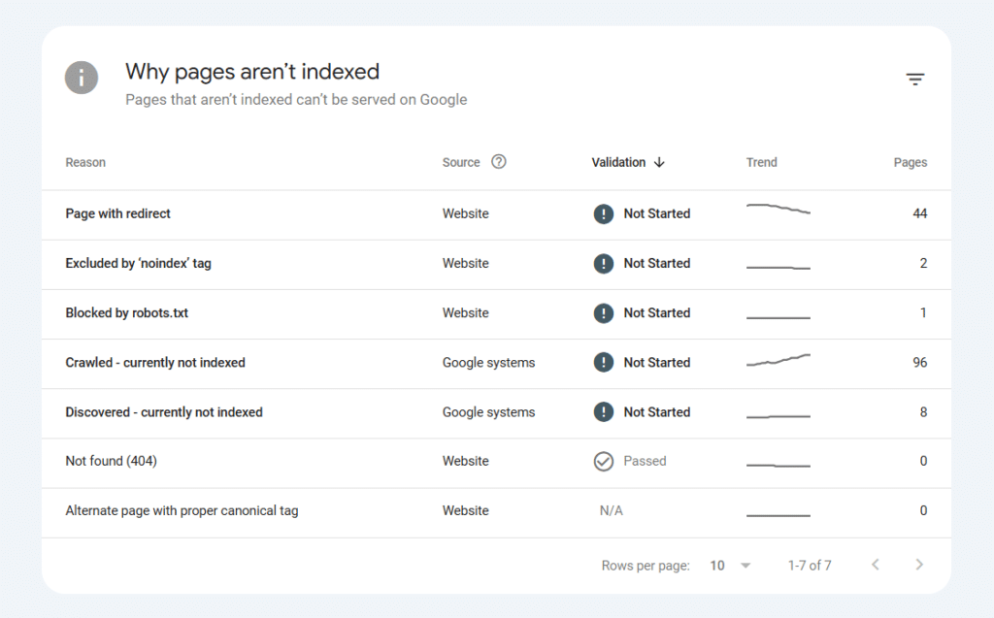The image size is (994, 618).
Task: Open the Source help question mark
Action: 499,162
